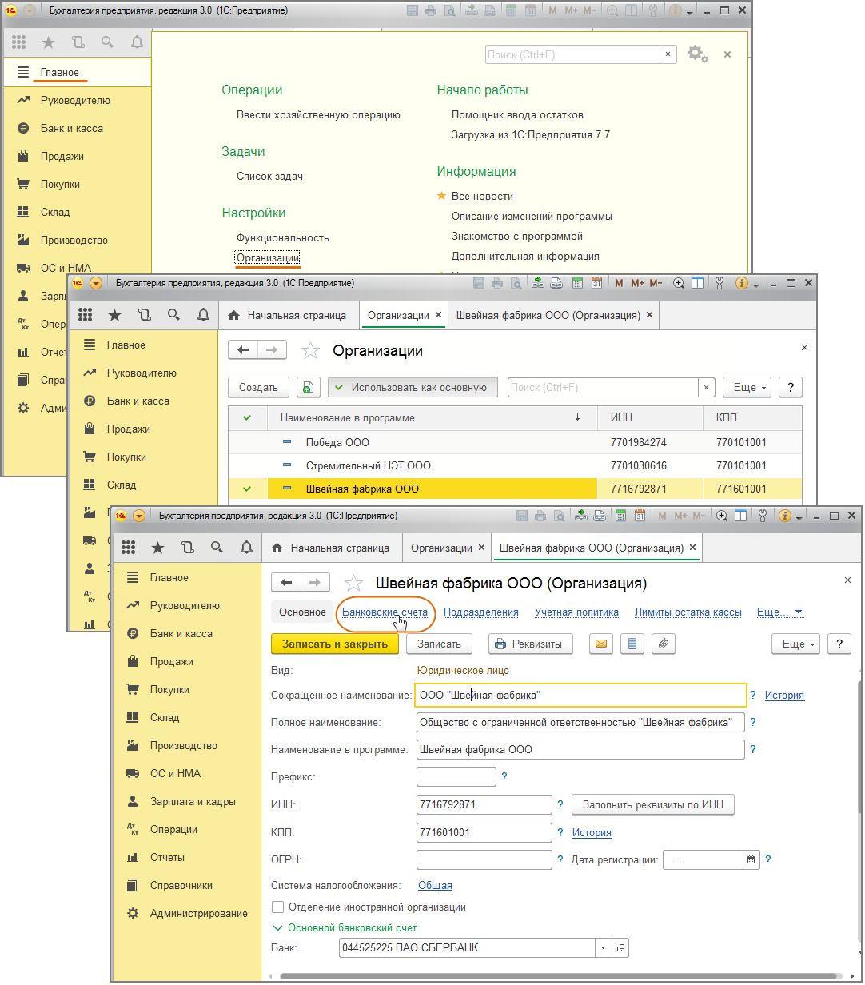Open attached files paperclip icon
Image resolution: width=865 pixels, height=985 pixels.
(x=664, y=644)
